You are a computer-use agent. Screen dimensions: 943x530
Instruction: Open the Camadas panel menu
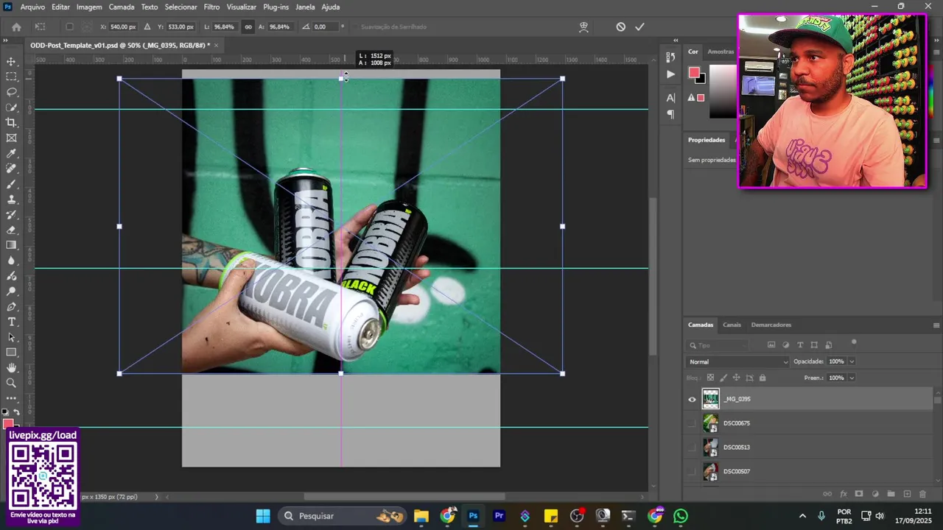pos(936,325)
